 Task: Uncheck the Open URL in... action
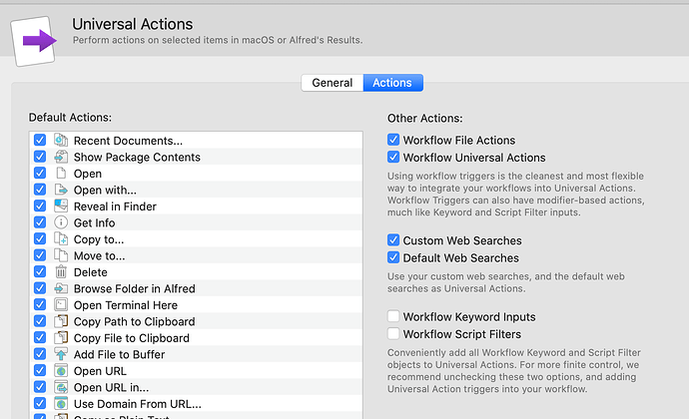40,387
